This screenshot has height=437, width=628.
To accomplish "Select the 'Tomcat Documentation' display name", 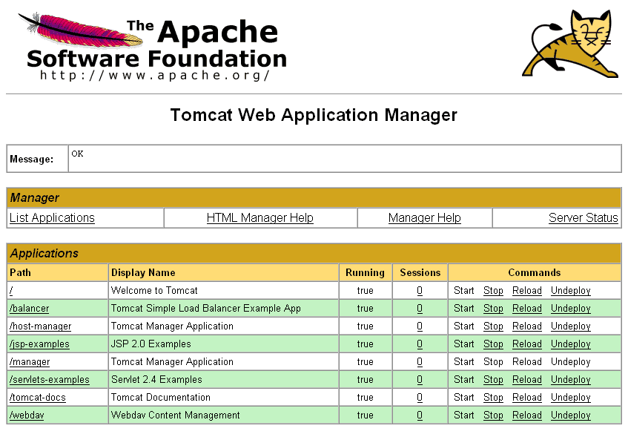I will [161, 398].
